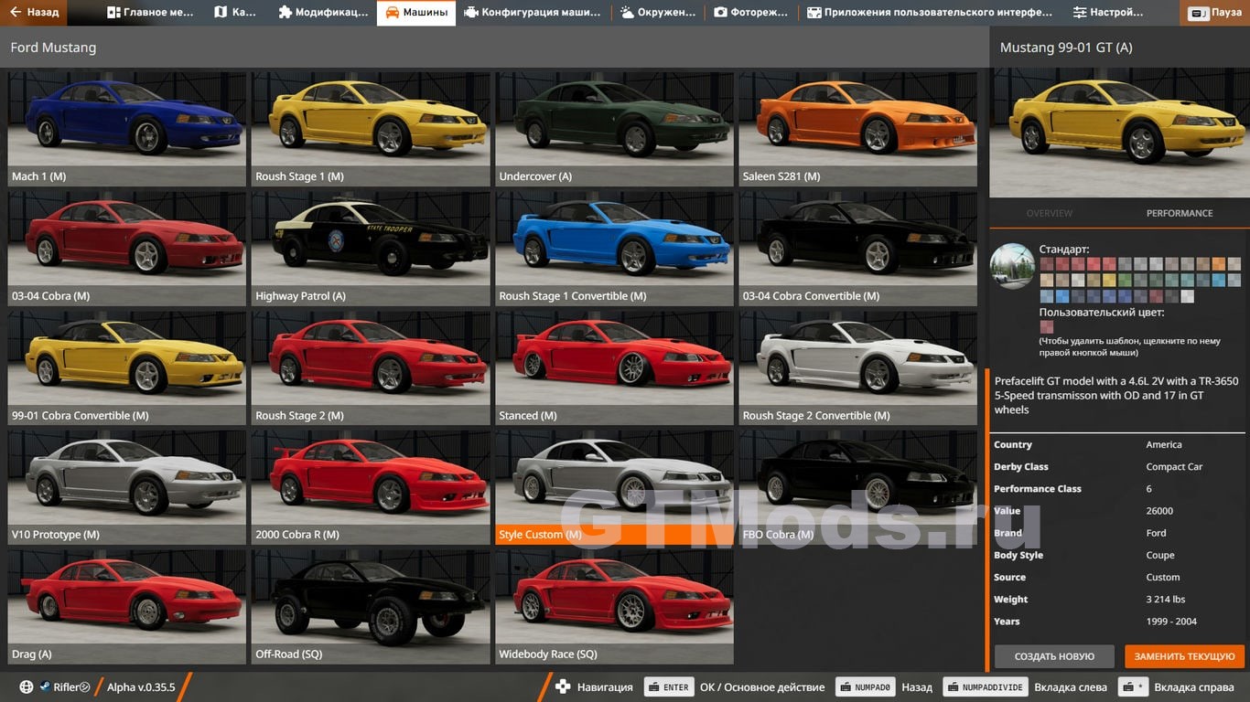
Task: Choose the 2000 Cobra R (M)
Action: 371,487
